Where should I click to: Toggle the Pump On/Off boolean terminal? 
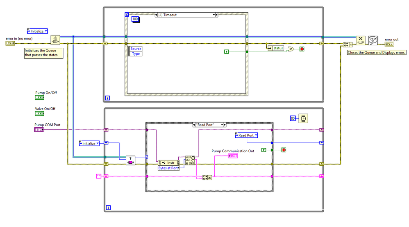(40, 98)
